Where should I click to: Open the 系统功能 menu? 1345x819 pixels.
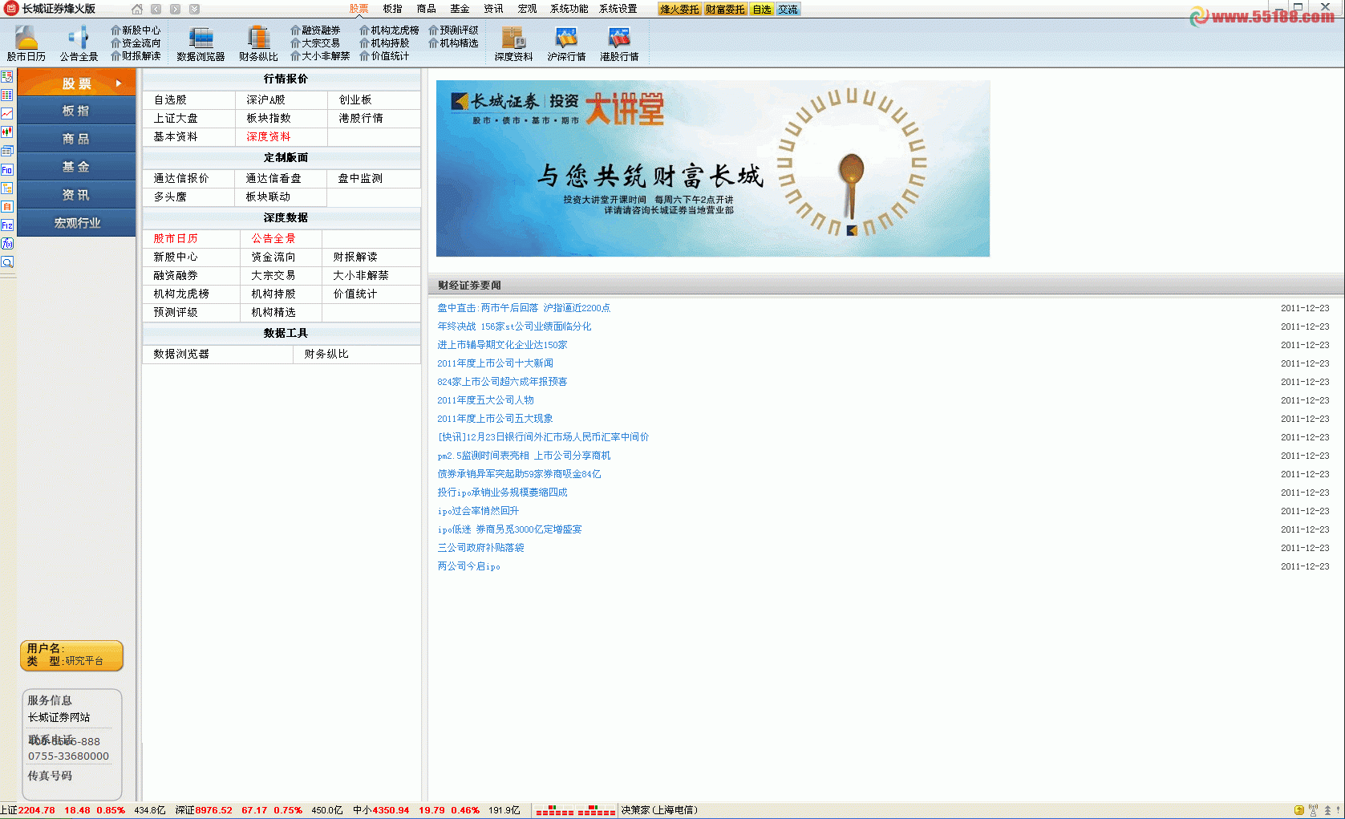point(569,9)
